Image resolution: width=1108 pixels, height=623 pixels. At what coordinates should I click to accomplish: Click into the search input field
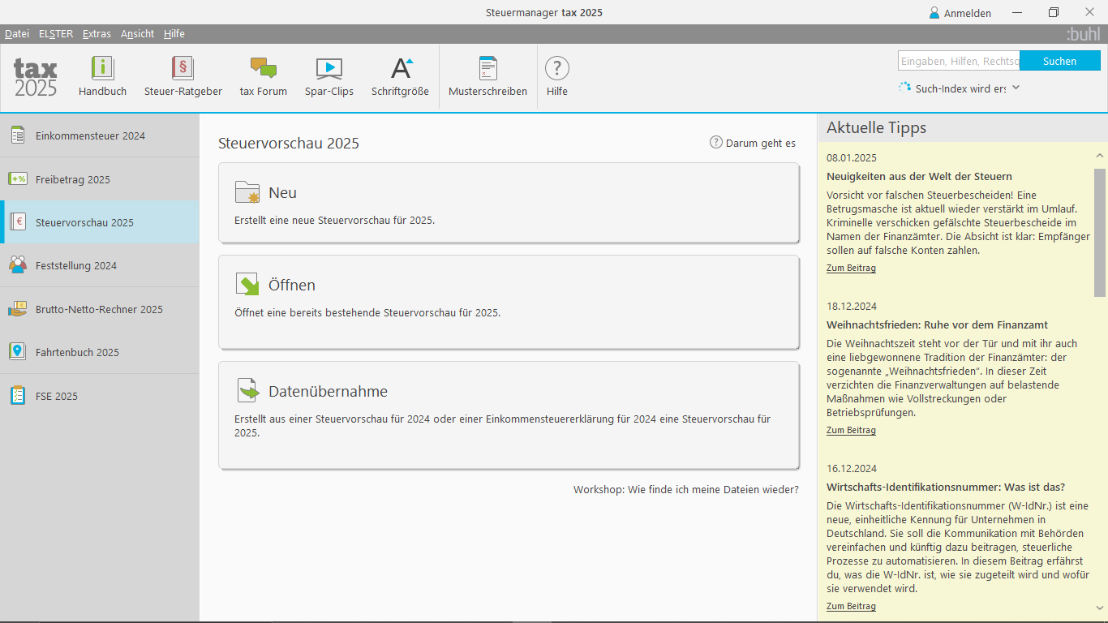coord(958,61)
